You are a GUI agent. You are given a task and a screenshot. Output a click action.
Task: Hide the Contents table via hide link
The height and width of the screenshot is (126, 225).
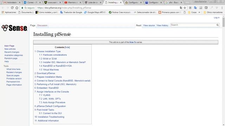pos(67,47)
